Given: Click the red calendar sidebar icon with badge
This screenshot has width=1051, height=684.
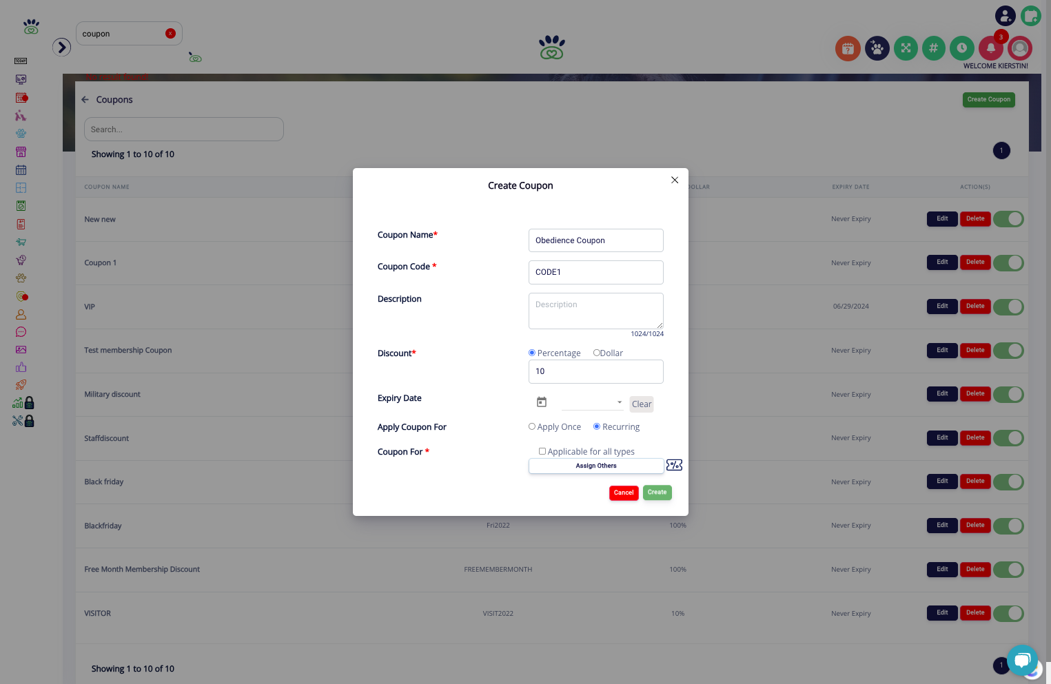Looking at the screenshot, I should click(21, 98).
